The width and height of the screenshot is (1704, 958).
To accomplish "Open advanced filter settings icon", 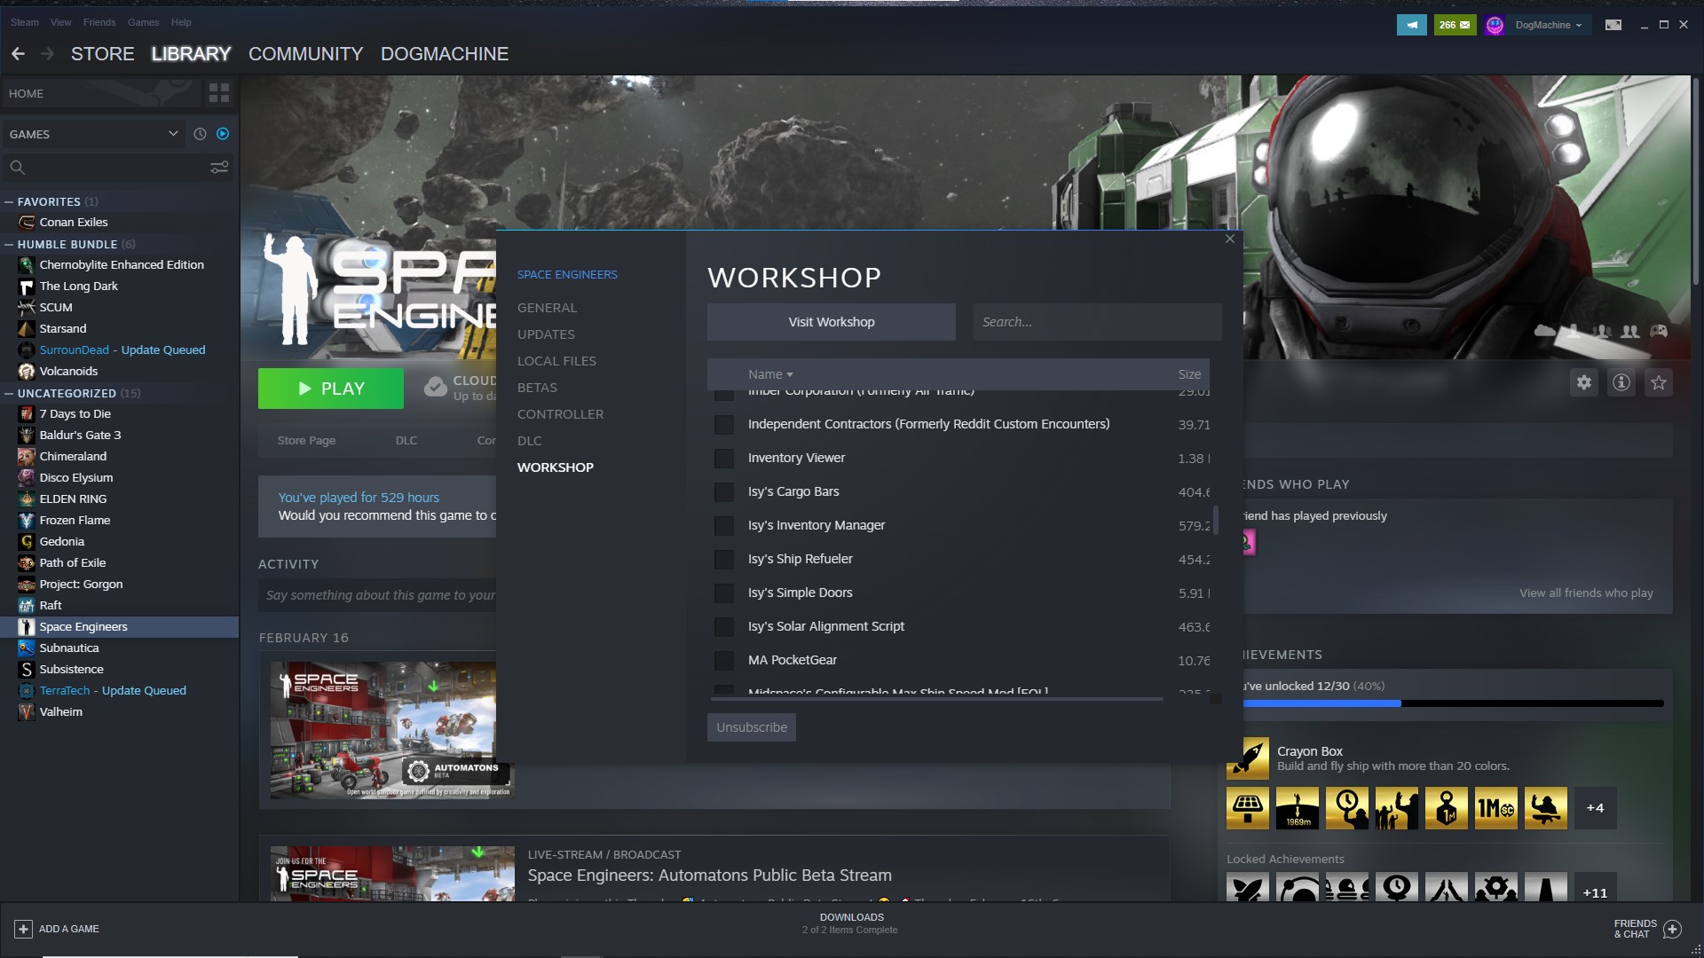I will [x=218, y=168].
